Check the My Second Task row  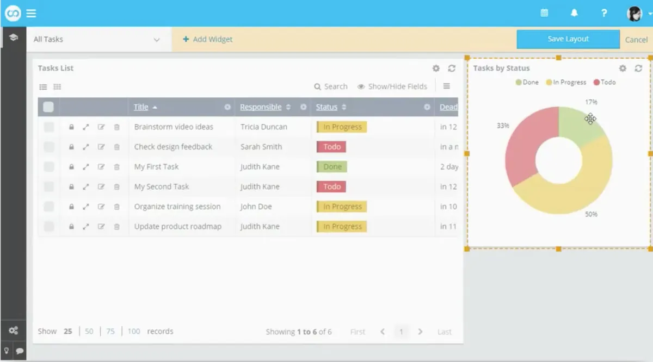point(49,187)
